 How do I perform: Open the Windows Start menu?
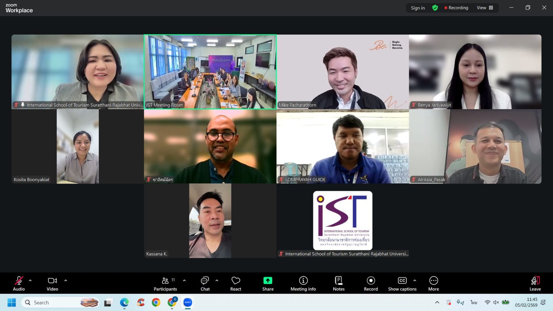[x=11, y=303]
